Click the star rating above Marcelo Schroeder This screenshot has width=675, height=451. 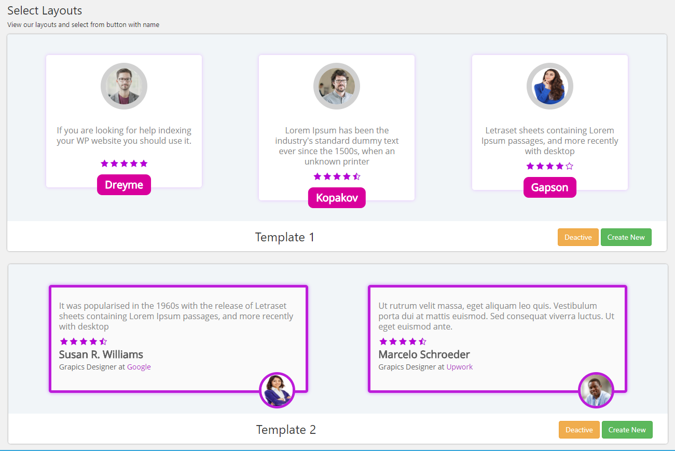(x=403, y=341)
